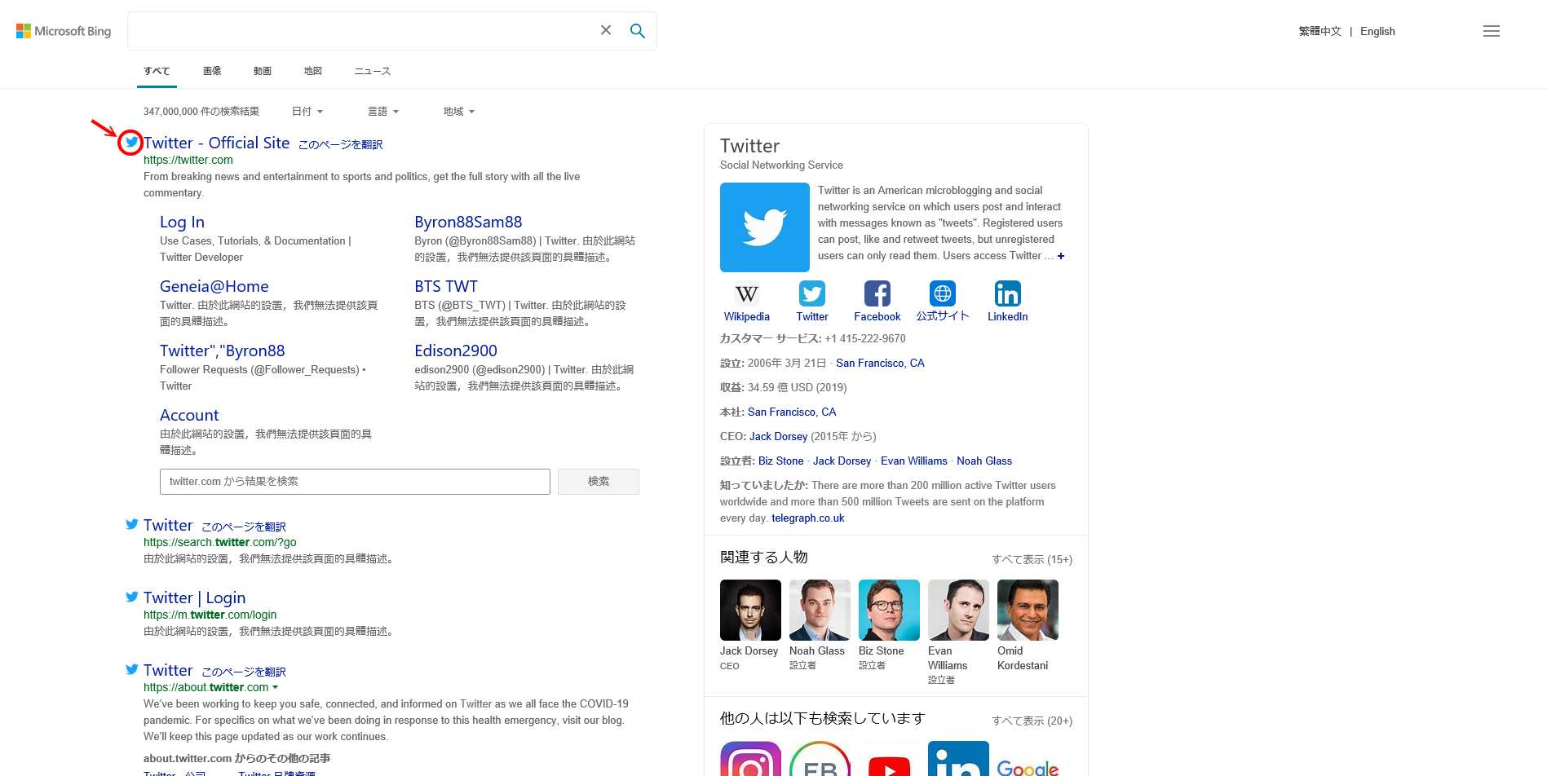Viewport: 1547px width, 776px height.
Task: Open the telegraph.co.uk source link
Action: 808,518
